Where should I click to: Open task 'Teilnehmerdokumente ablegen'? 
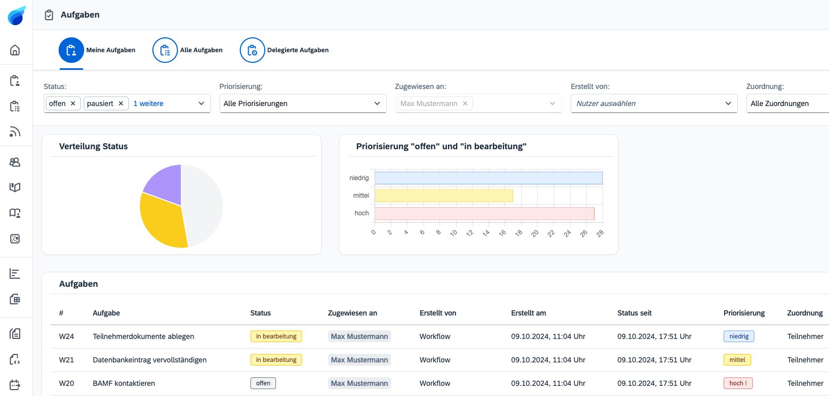click(143, 336)
